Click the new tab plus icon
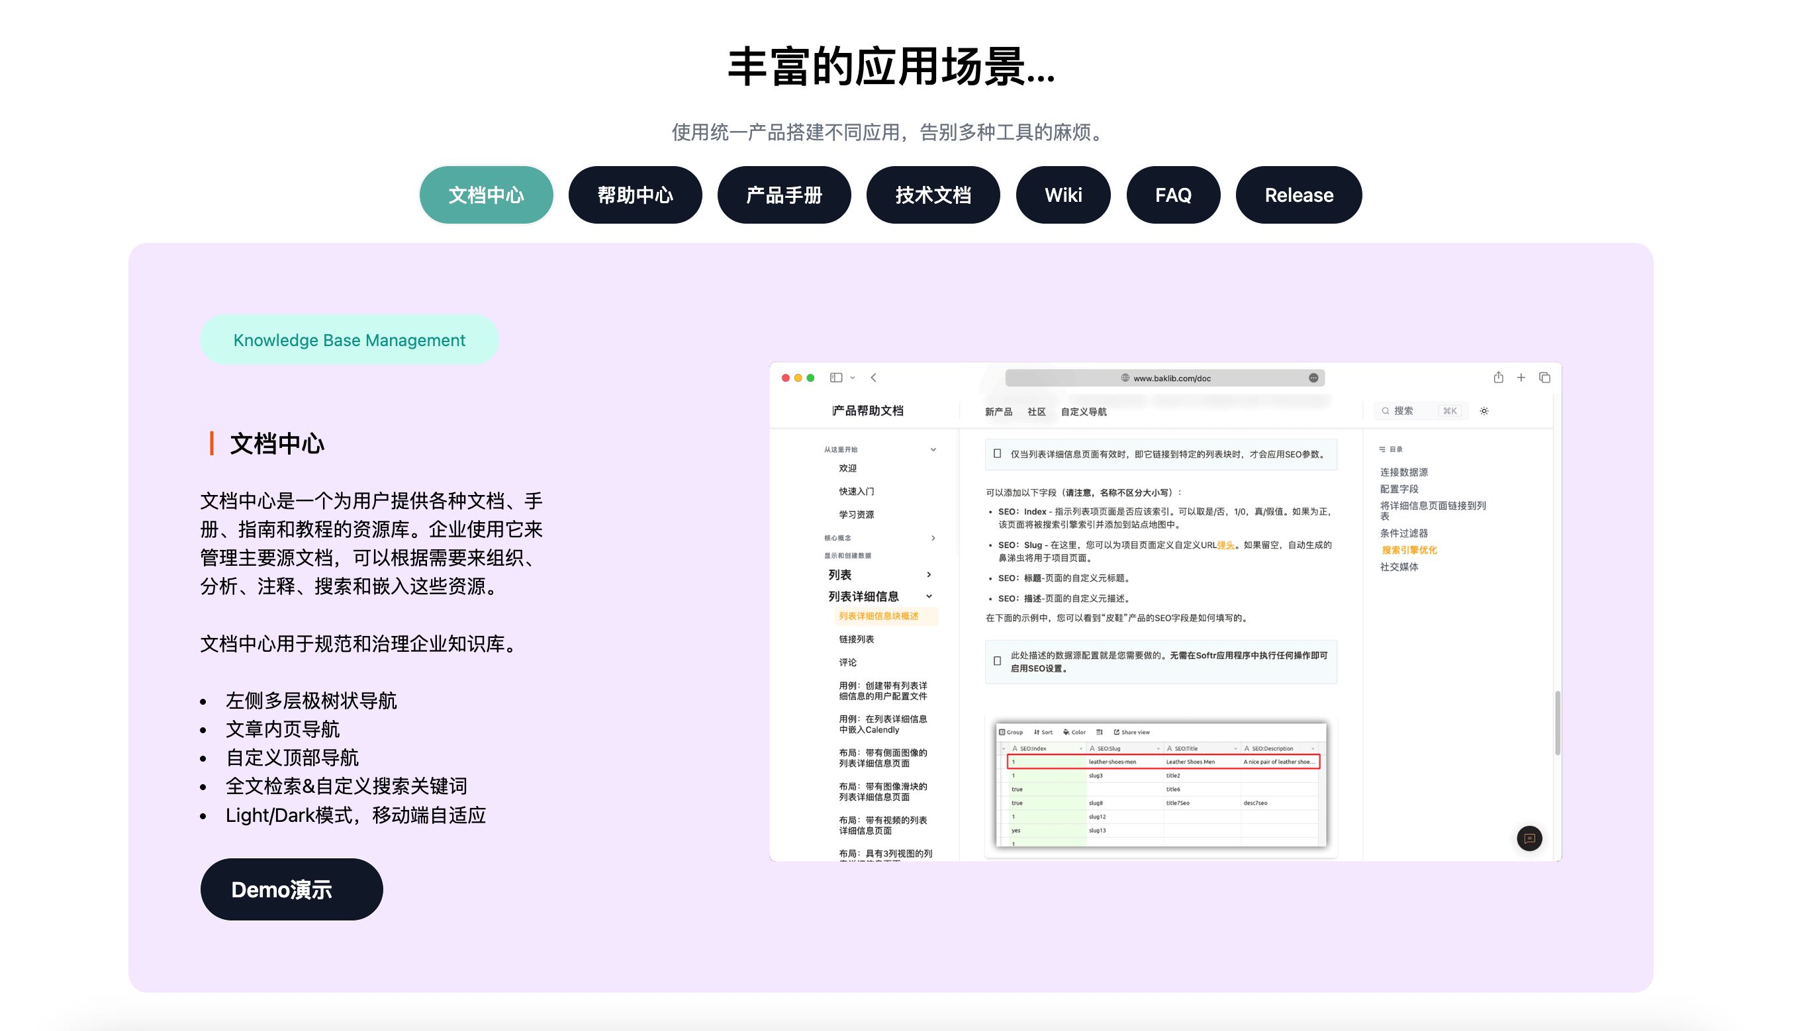 [1521, 378]
